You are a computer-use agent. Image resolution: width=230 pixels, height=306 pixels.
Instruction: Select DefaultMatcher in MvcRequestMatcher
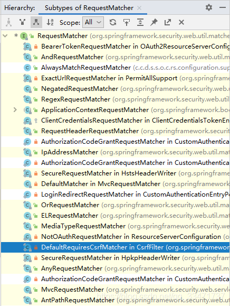click(116, 184)
